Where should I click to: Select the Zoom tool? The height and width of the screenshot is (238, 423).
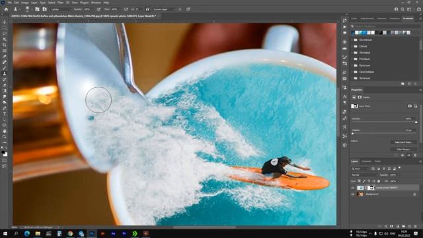tap(5, 137)
